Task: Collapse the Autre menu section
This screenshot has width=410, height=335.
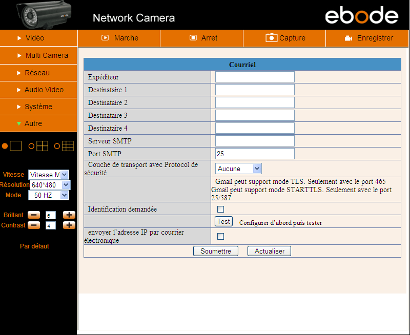Action: (x=38, y=123)
